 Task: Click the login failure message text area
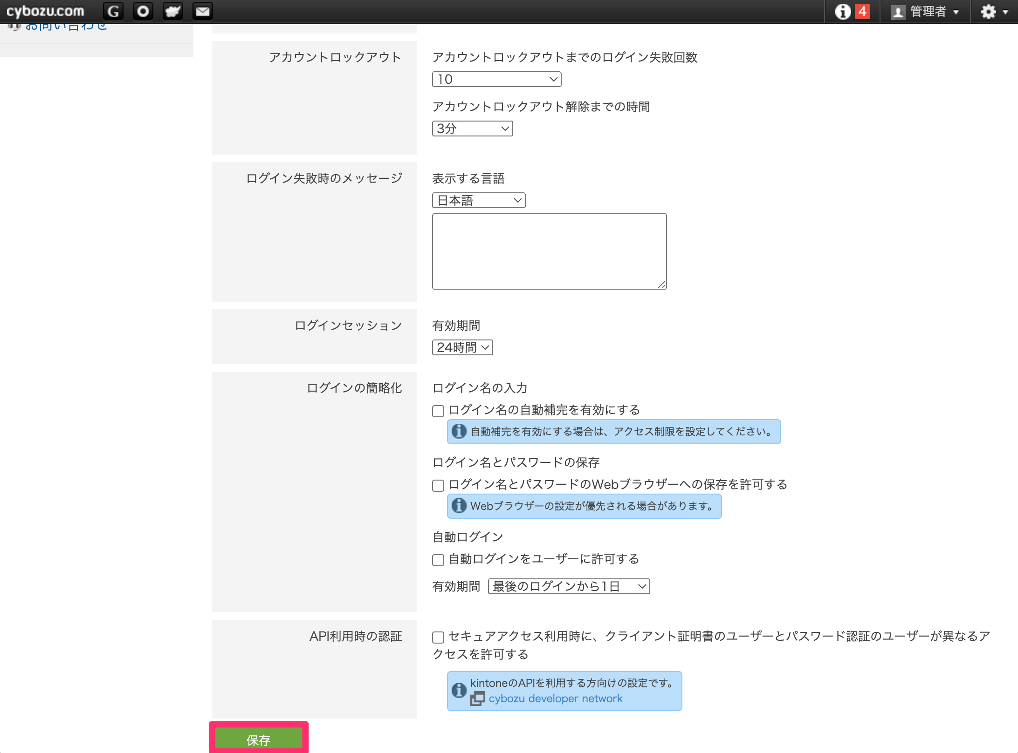pos(549,251)
